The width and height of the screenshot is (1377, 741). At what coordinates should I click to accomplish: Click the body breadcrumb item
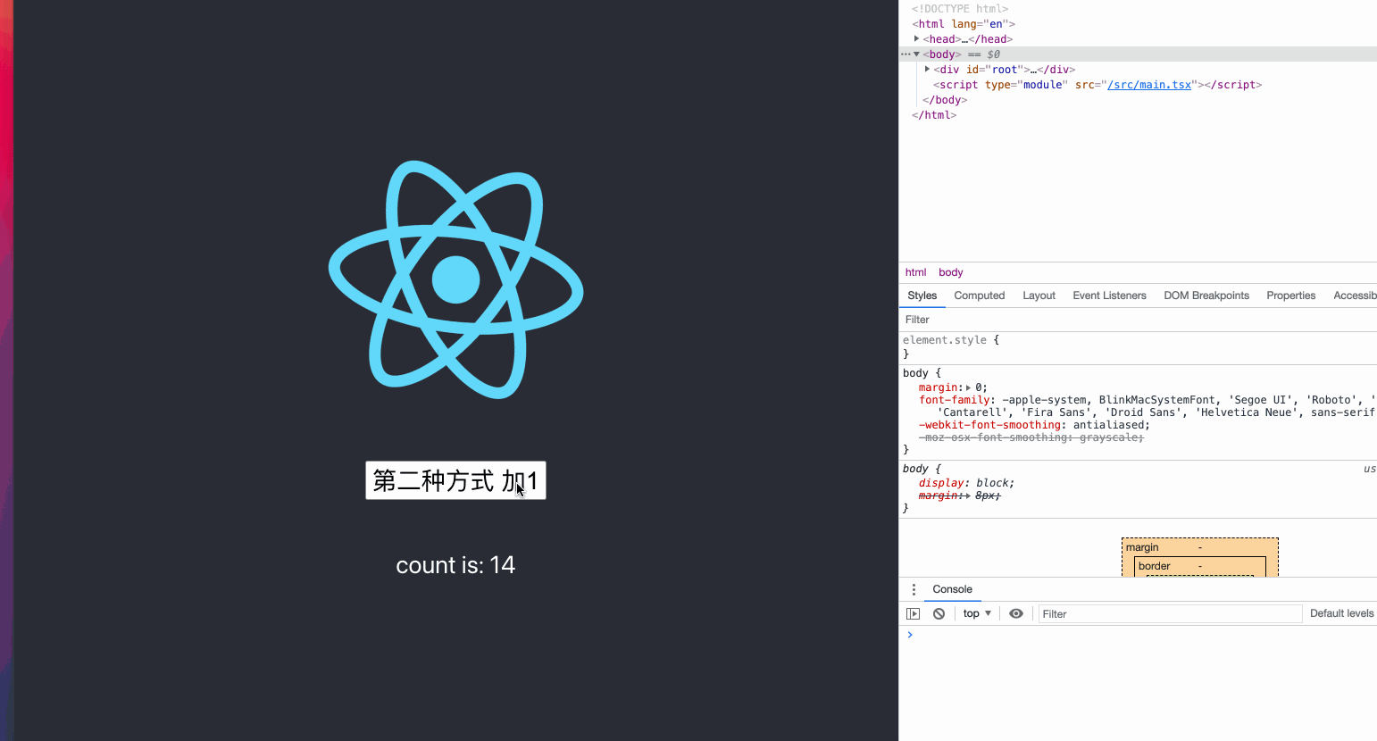point(950,272)
